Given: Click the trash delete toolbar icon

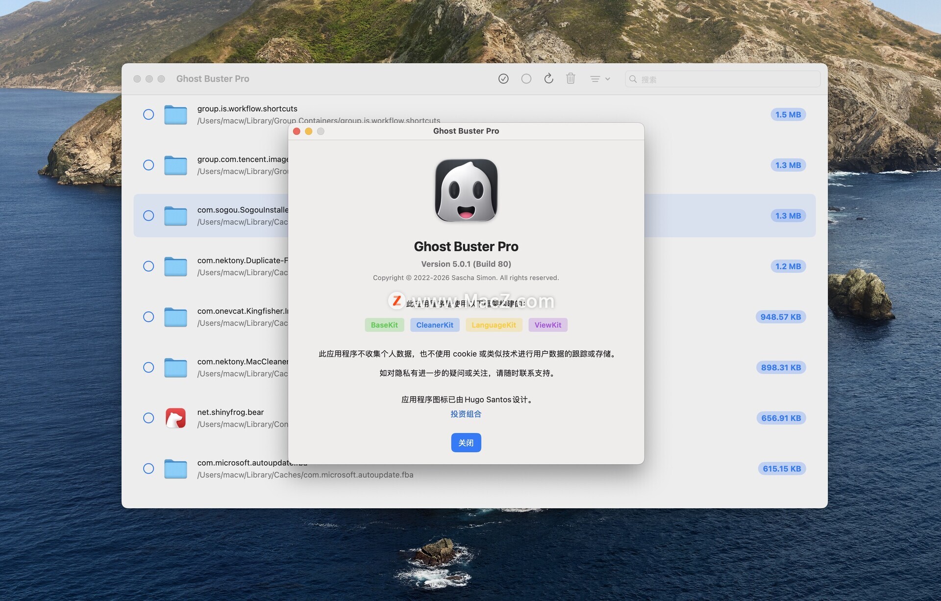Looking at the screenshot, I should point(570,78).
